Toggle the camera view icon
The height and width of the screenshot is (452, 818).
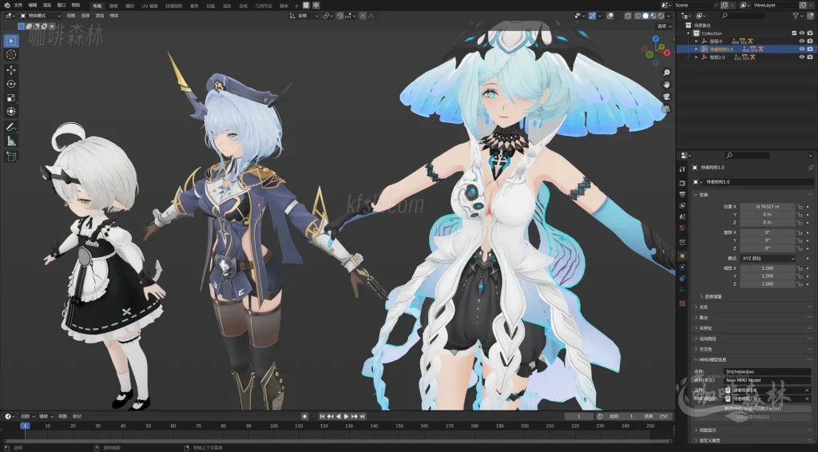click(x=666, y=97)
